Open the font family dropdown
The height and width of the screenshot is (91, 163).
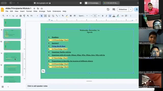tap(83, 16)
